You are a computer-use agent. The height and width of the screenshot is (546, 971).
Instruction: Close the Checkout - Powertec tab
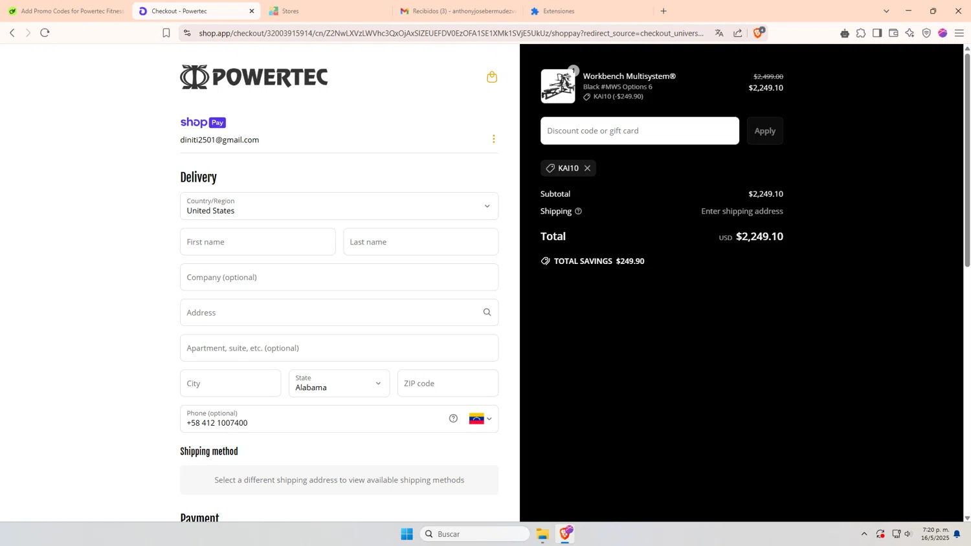pos(252,11)
